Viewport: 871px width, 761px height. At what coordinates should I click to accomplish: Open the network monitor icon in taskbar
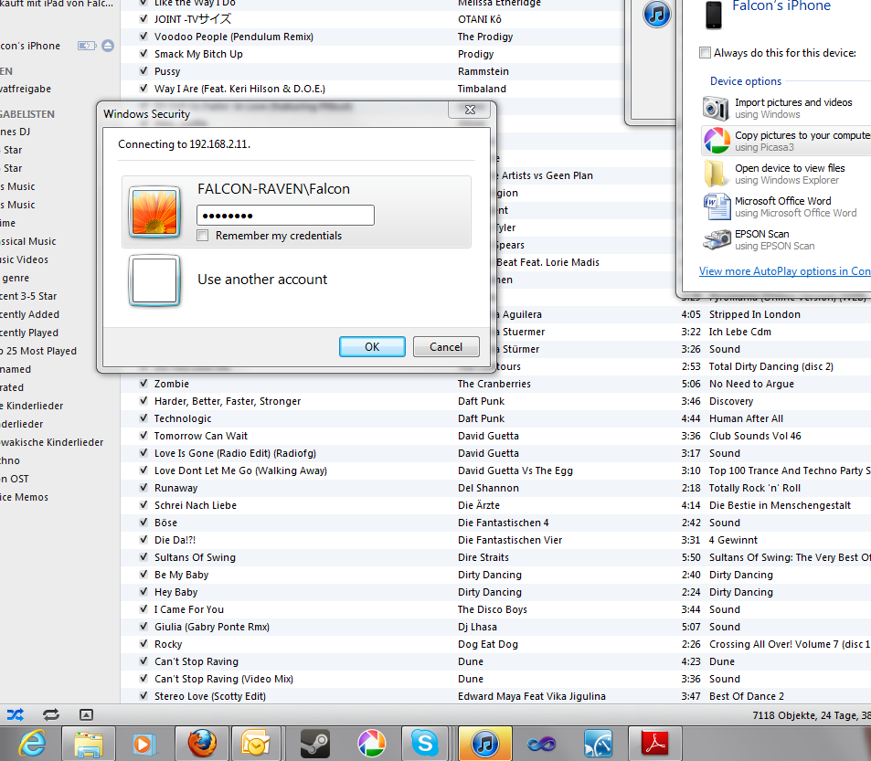pyautogui.click(x=599, y=744)
